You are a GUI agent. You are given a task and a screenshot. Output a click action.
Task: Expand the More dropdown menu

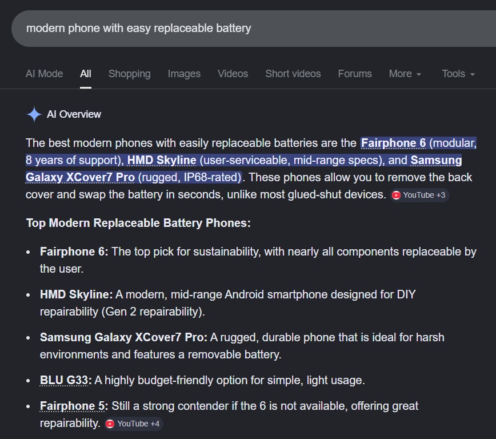[x=405, y=74]
